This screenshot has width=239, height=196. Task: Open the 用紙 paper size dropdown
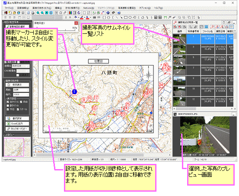pos(21,90)
